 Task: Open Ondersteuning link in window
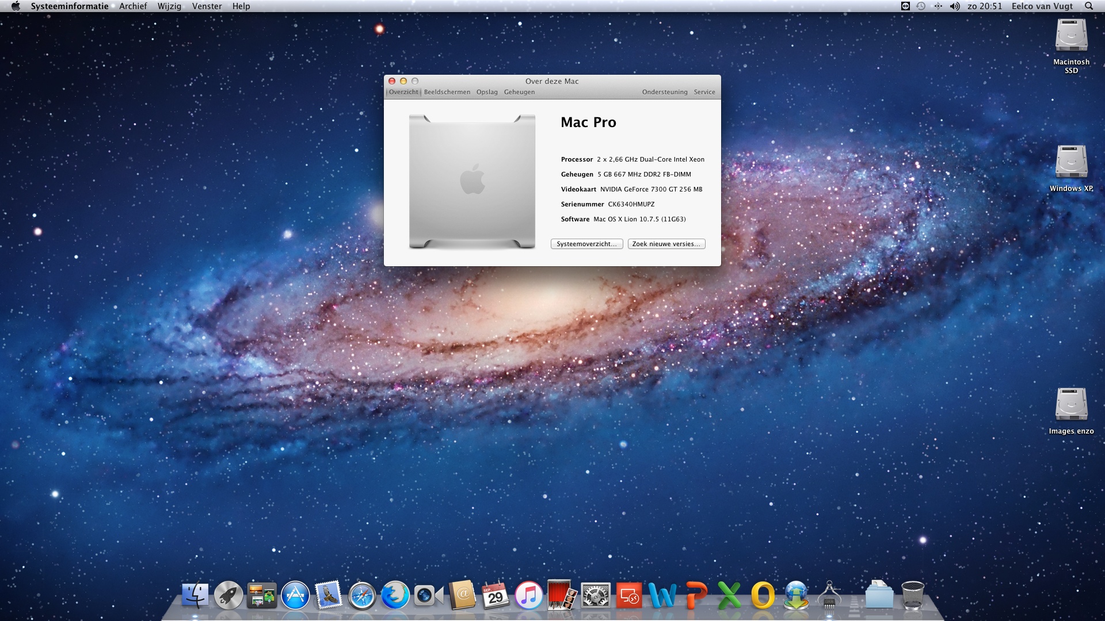(665, 92)
